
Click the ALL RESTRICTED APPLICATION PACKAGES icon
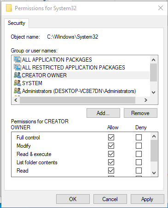coord(17,67)
